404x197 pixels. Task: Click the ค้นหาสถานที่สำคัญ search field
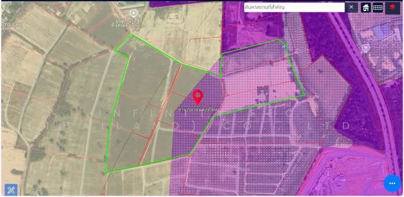pos(294,8)
